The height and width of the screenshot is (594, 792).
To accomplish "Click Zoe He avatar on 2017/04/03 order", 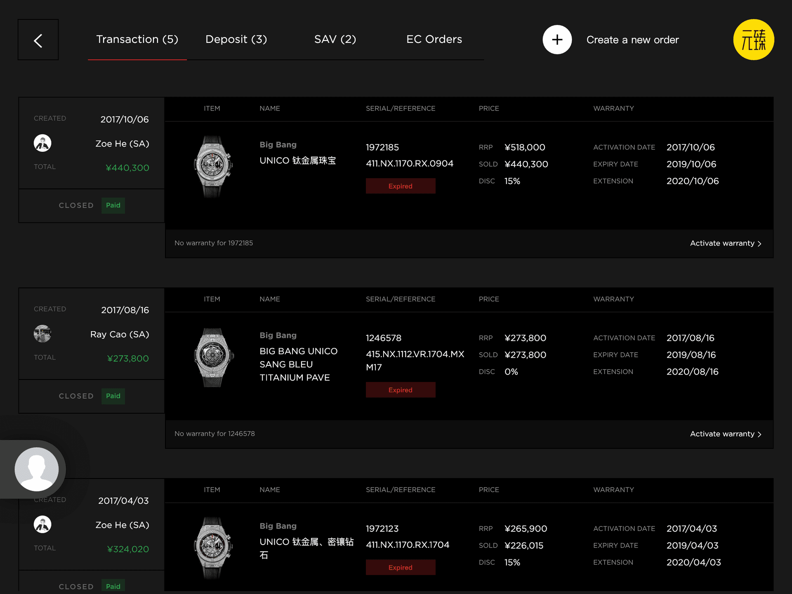I will point(42,524).
